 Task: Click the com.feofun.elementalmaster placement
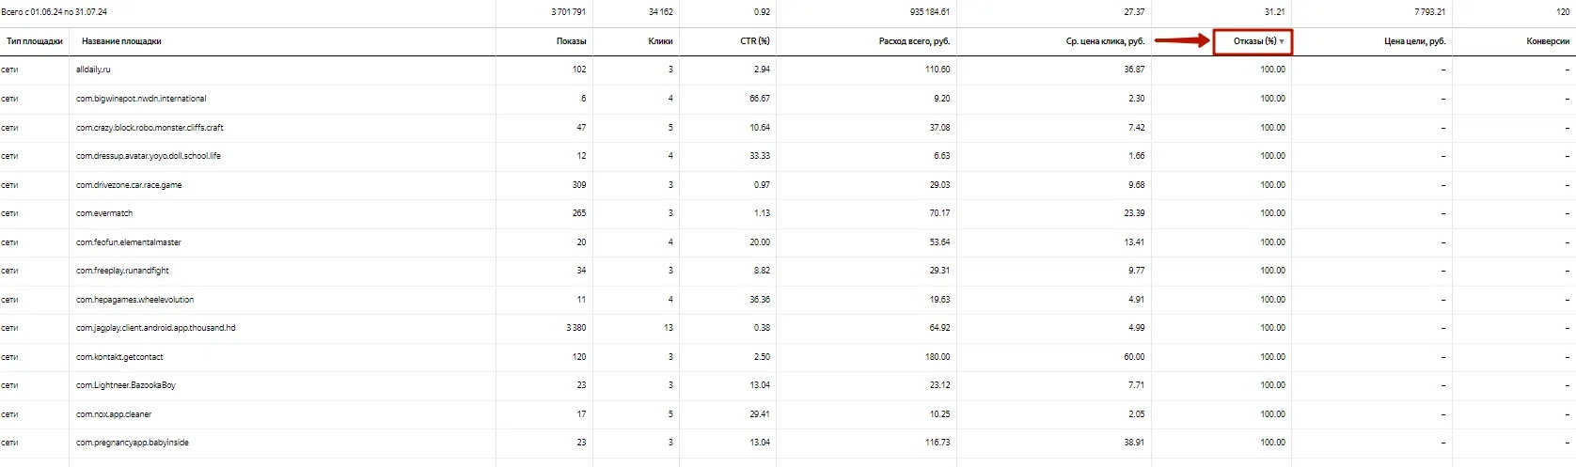[x=129, y=242]
